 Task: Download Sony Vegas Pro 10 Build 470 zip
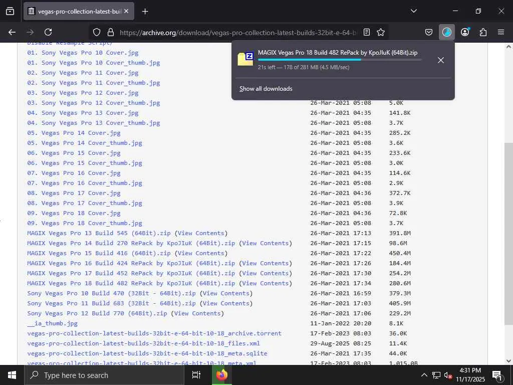[x=111, y=293]
